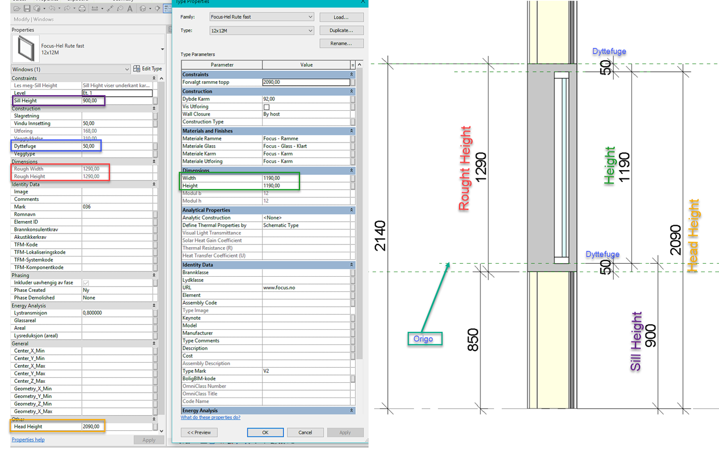Collapse Analytical Properties group in dialog

[352, 210]
